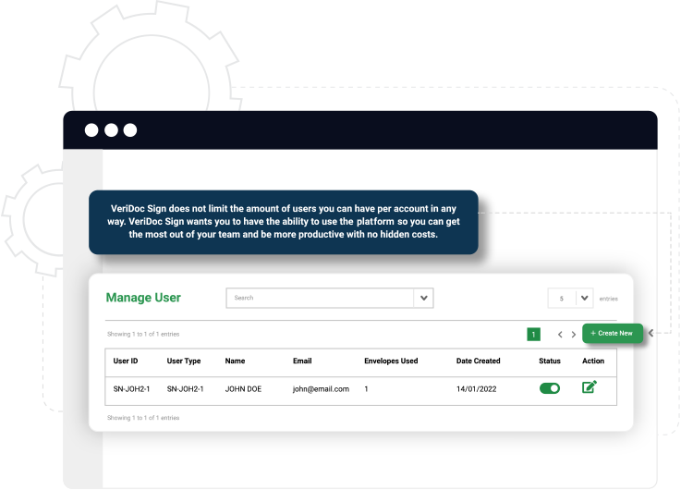Click the first white dot in title bar
The image size is (693, 490).
click(91, 130)
